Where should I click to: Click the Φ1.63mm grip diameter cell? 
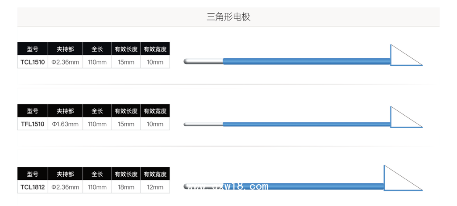65,124
